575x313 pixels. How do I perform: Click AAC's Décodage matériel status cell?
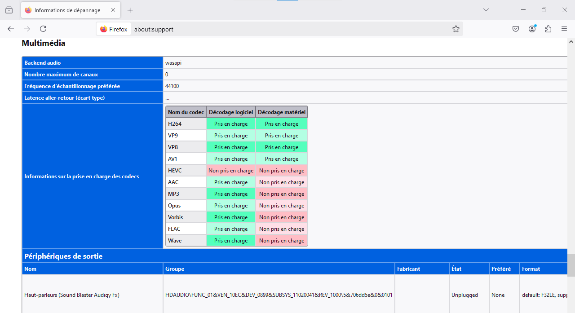pyautogui.click(x=282, y=182)
